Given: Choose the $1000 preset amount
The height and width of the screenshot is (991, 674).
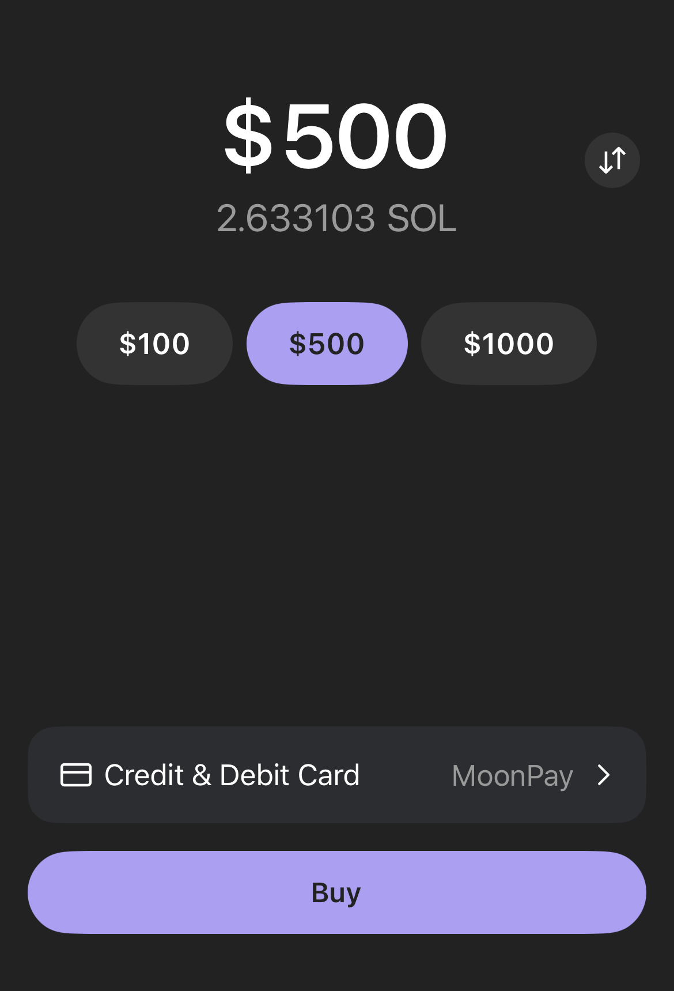Looking at the screenshot, I should click(x=509, y=344).
